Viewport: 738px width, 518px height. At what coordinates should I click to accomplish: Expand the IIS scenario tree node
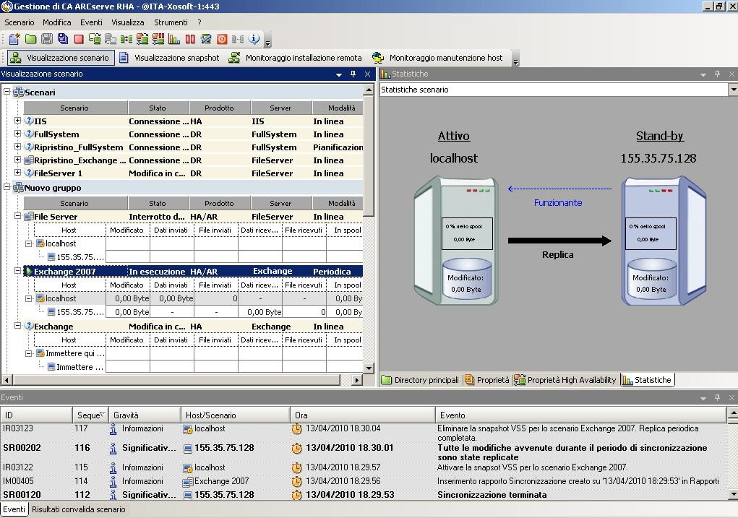(x=18, y=121)
